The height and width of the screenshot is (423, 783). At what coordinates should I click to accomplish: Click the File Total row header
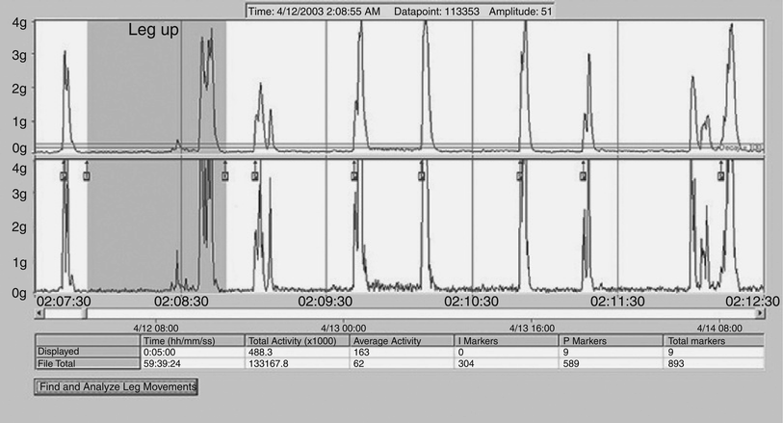(88, 363)
